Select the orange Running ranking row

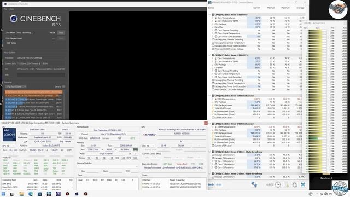point(34,92)
